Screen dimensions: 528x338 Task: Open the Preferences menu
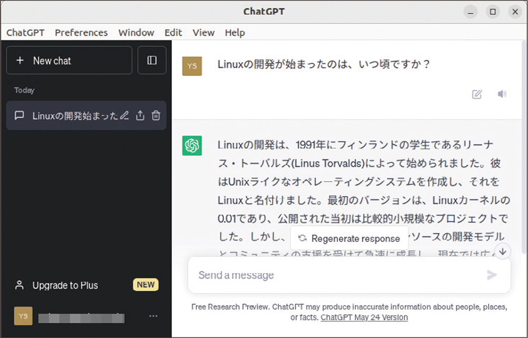81,32
